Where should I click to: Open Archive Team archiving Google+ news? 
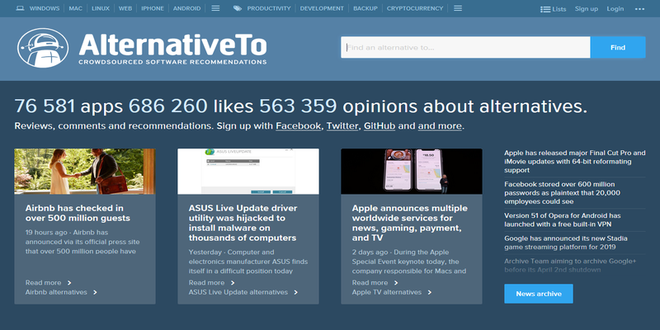click(x=570, y=266)
